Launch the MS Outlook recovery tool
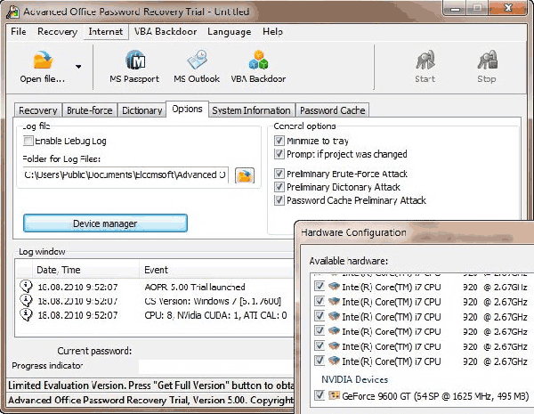The width and height of the screenshot is (534, 414). point(197,61)
